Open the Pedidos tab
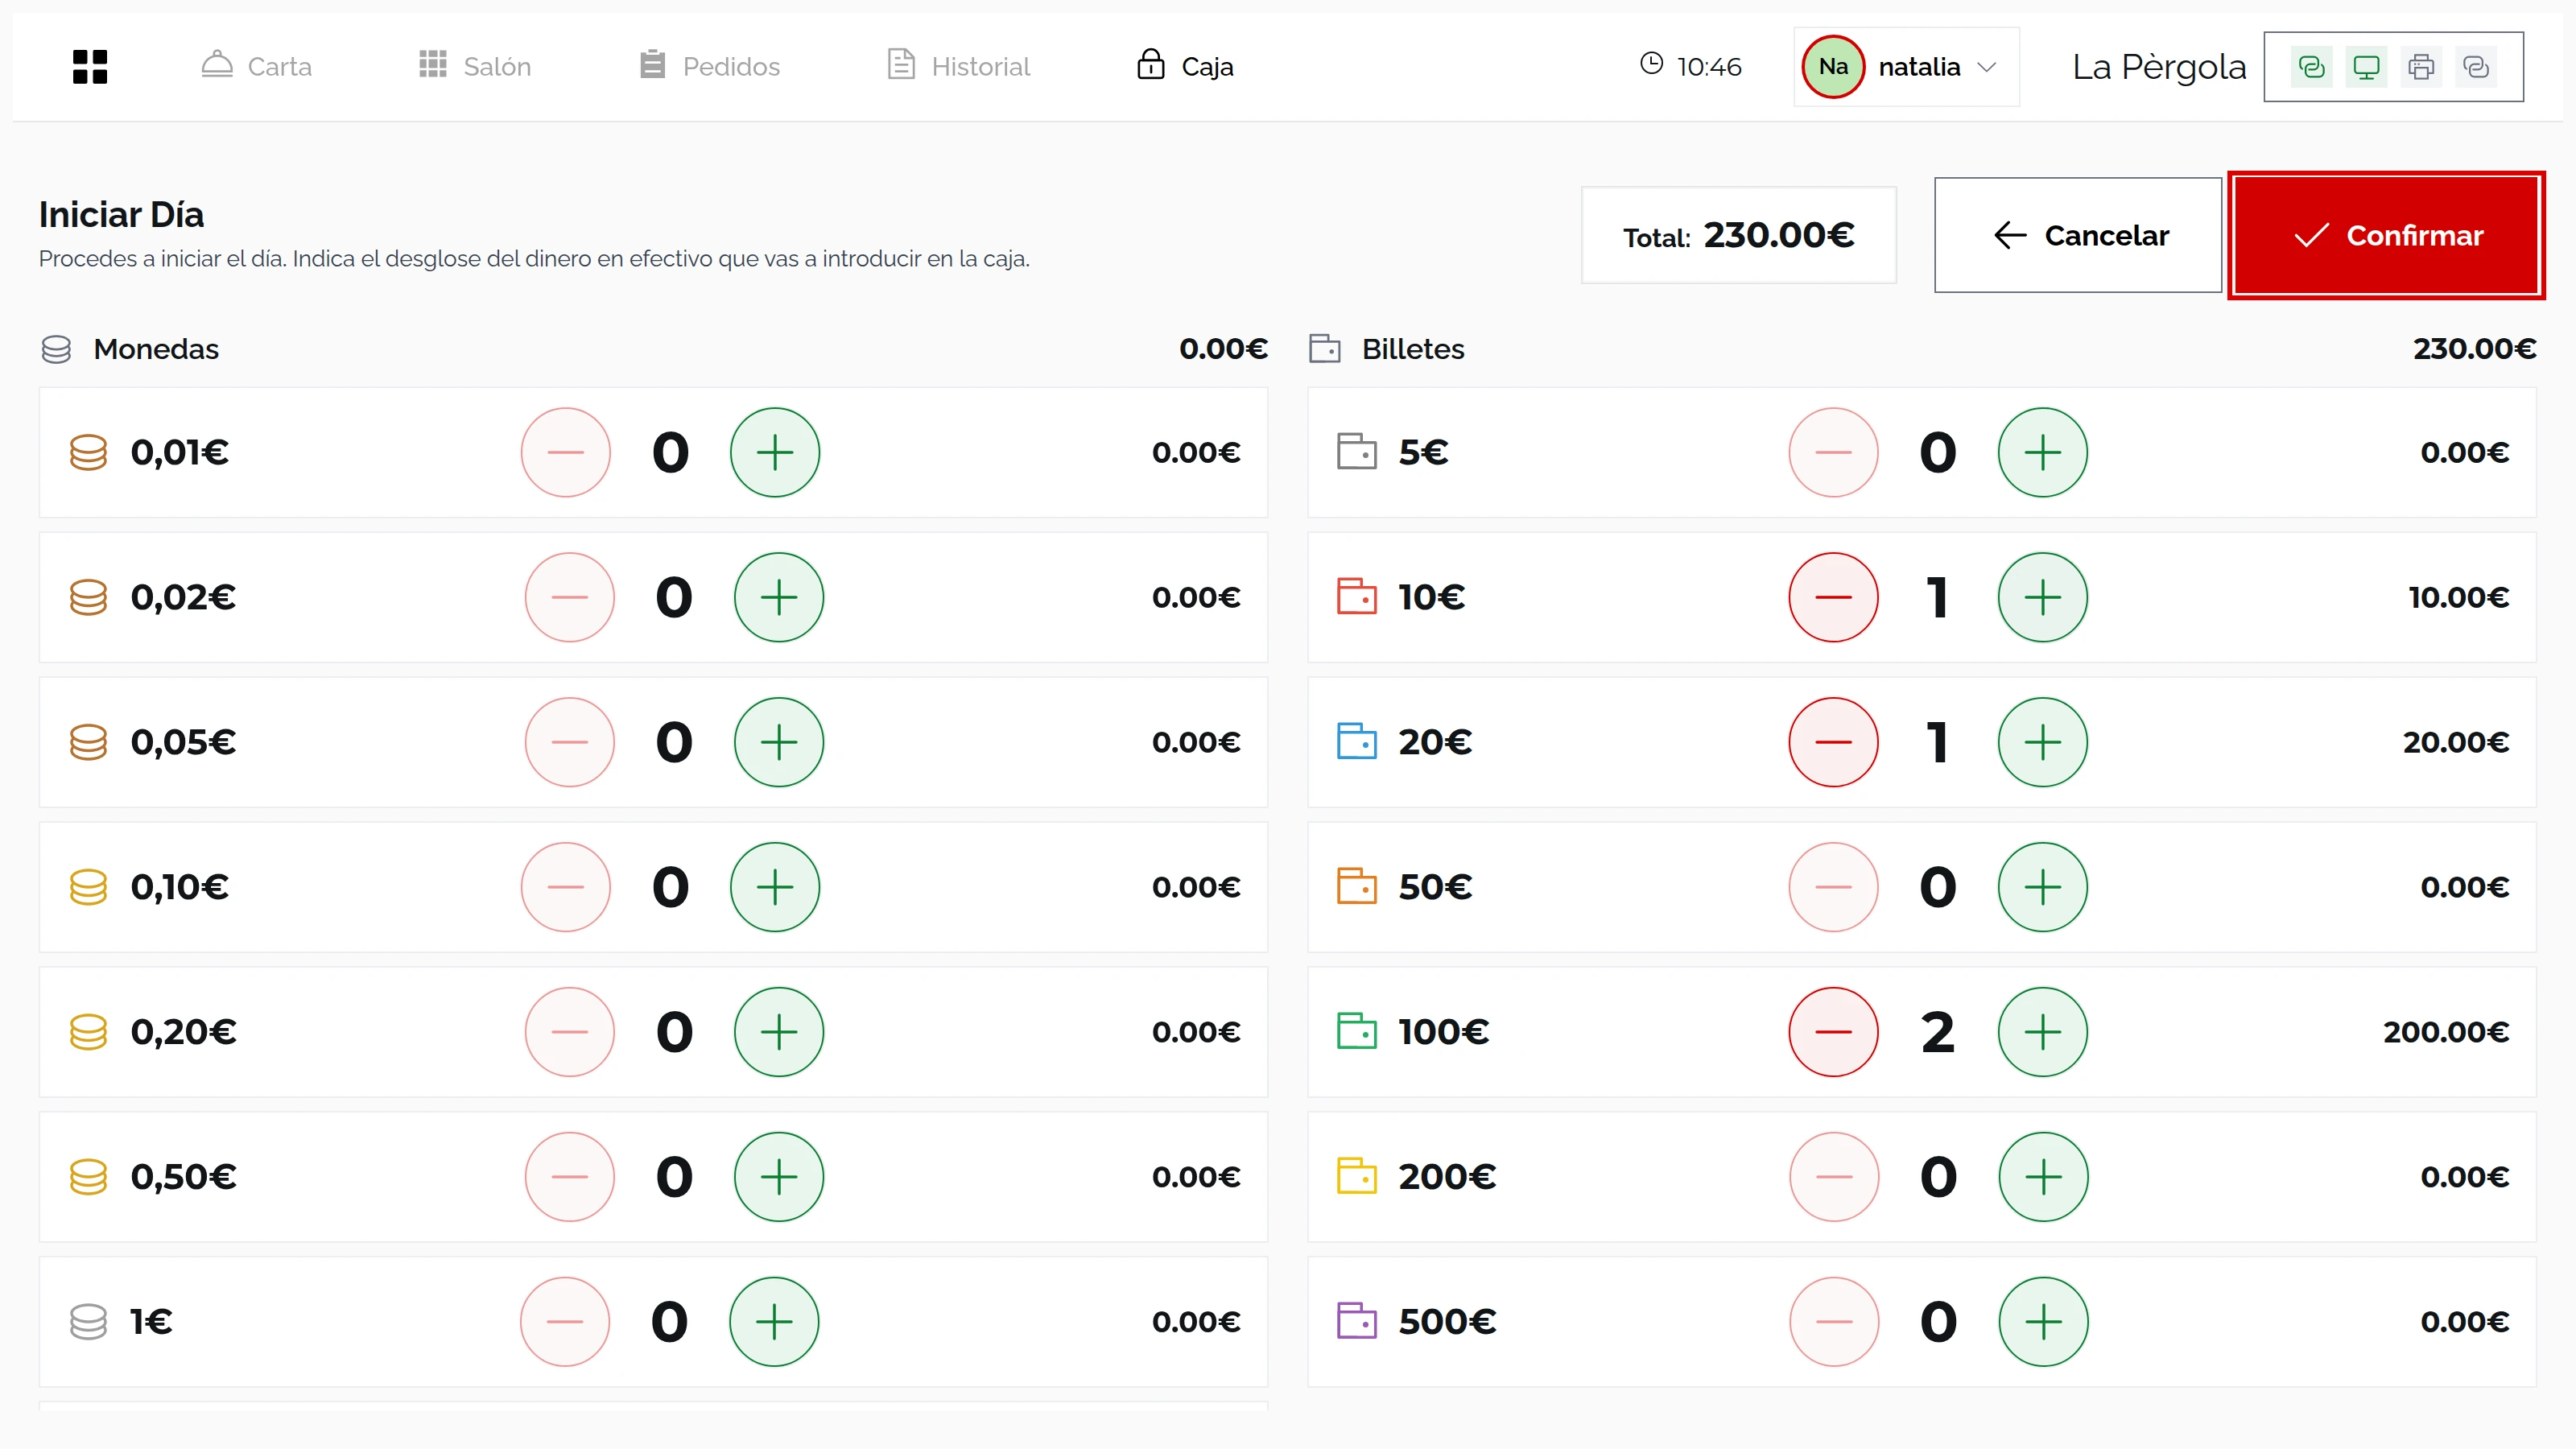 click(710, 66)
